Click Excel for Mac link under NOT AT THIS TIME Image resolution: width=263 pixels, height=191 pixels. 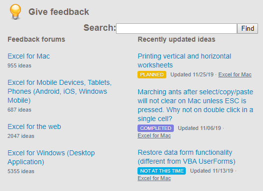point(154,178)
